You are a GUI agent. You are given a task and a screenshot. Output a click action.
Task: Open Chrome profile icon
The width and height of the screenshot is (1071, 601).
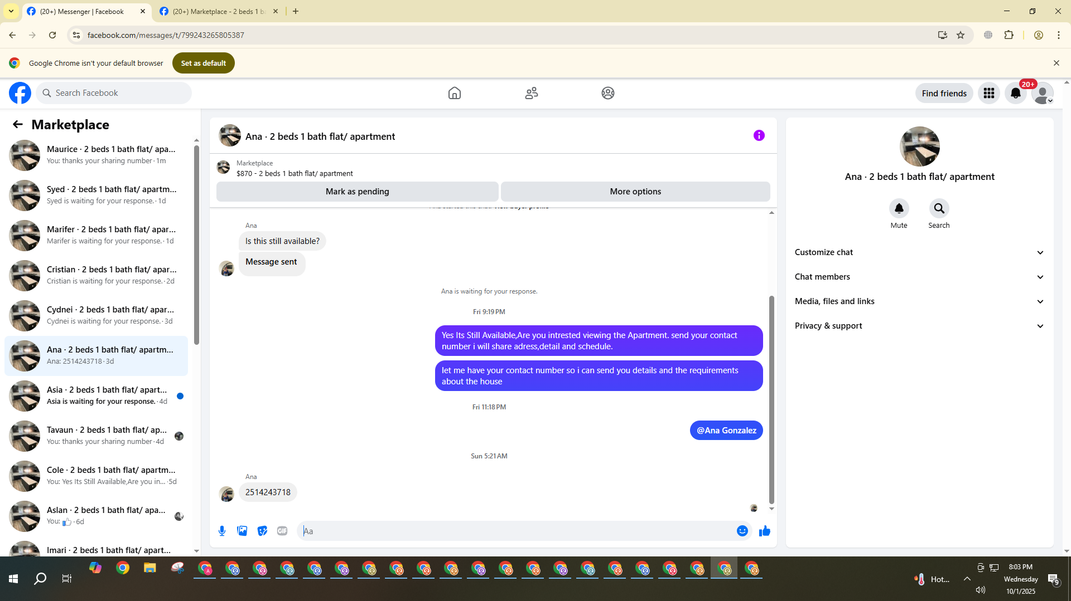1039,35
